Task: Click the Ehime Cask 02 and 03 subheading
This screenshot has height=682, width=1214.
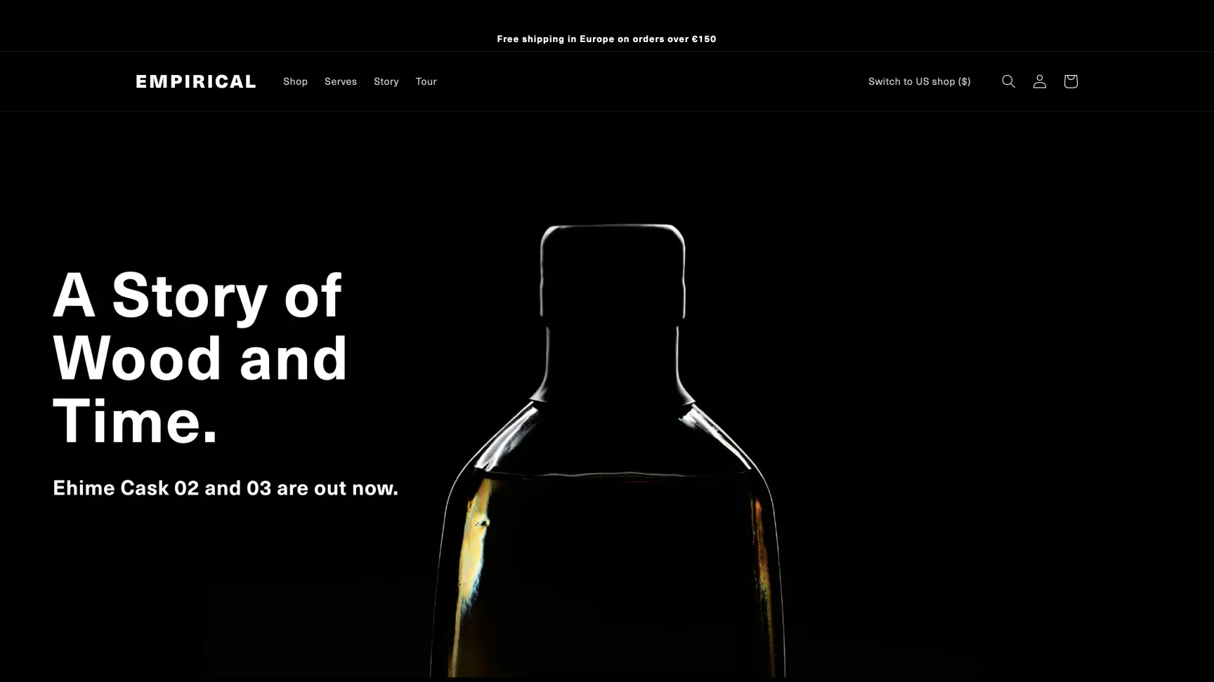Action: pyautogui.click(x=226, y=488)
